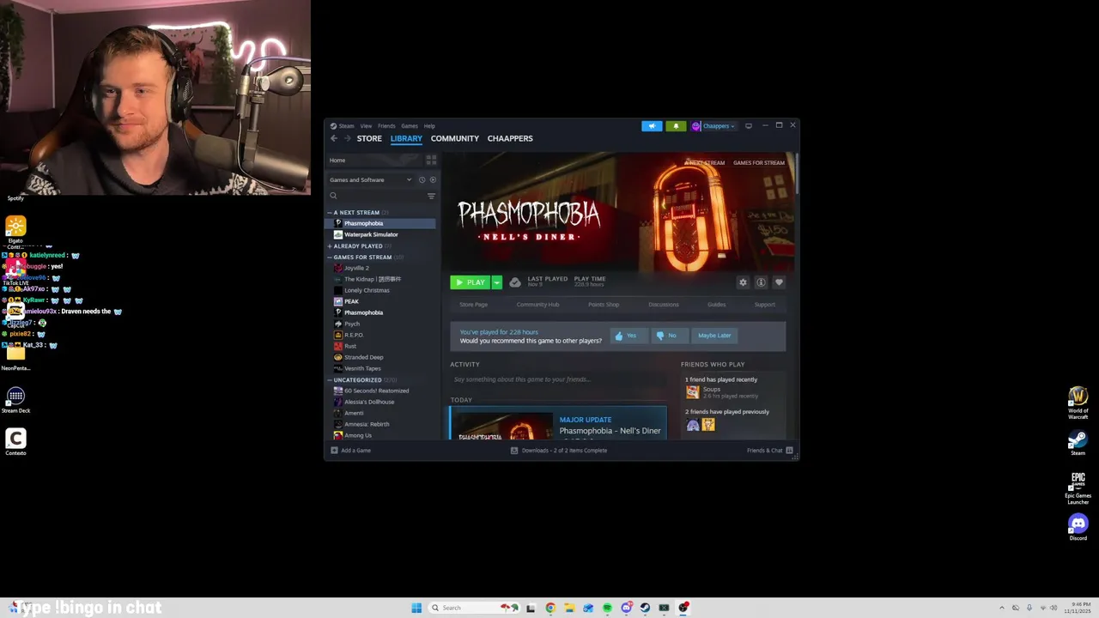Screen dimensions: 1099x618
Task: Open the Community Hub link
Action: 537,305
